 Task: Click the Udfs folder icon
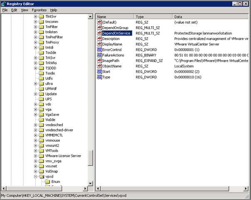tap(41, 78)
